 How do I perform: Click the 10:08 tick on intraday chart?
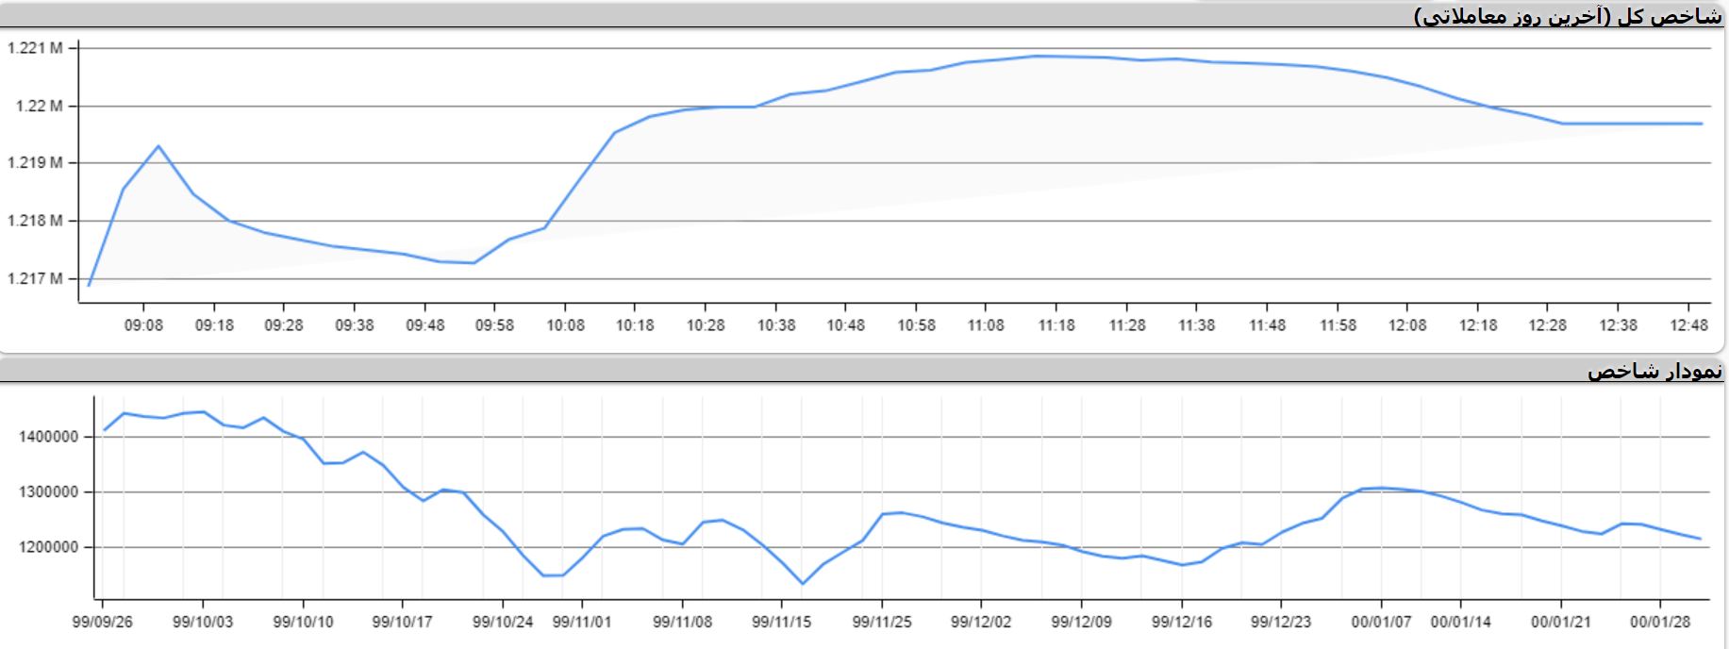[x=565, y=325]
